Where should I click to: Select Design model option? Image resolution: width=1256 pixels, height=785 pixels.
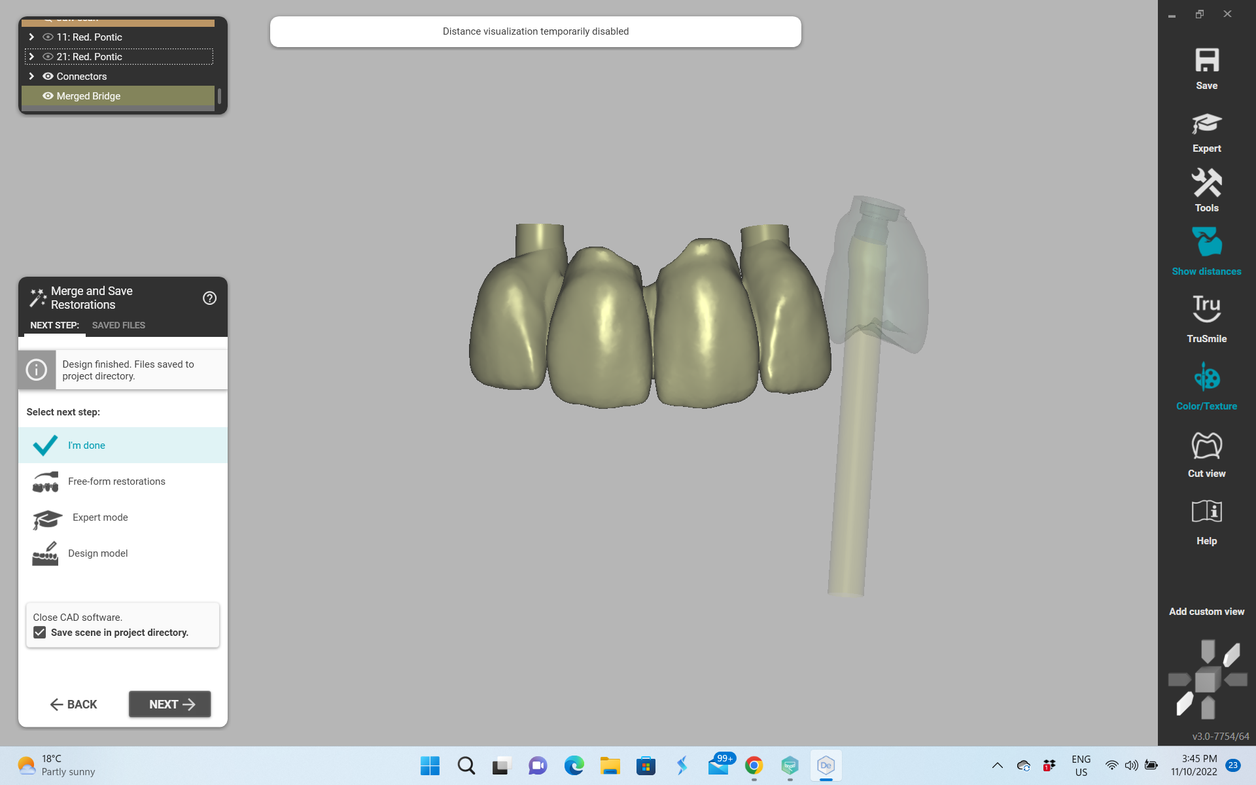pyautogui.click(x=123, y=553)
